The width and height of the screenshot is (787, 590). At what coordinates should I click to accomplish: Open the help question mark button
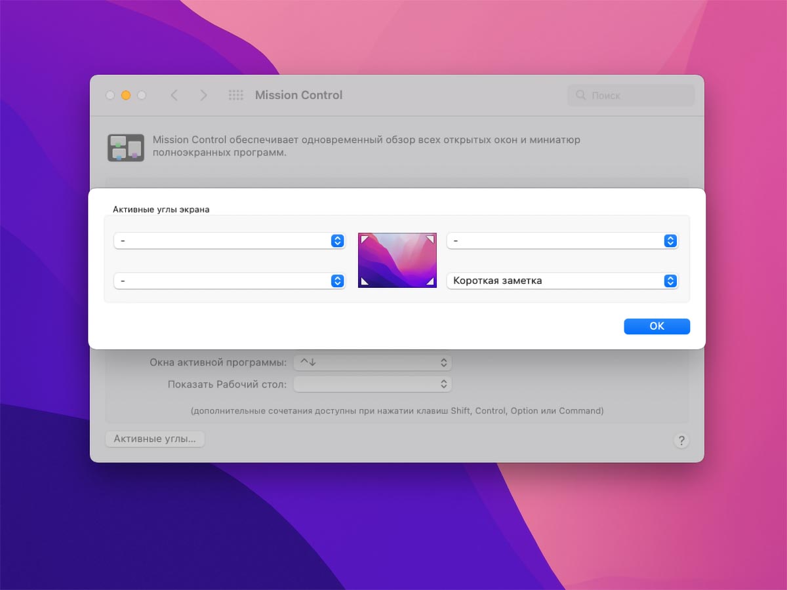[x=681, y=441]
